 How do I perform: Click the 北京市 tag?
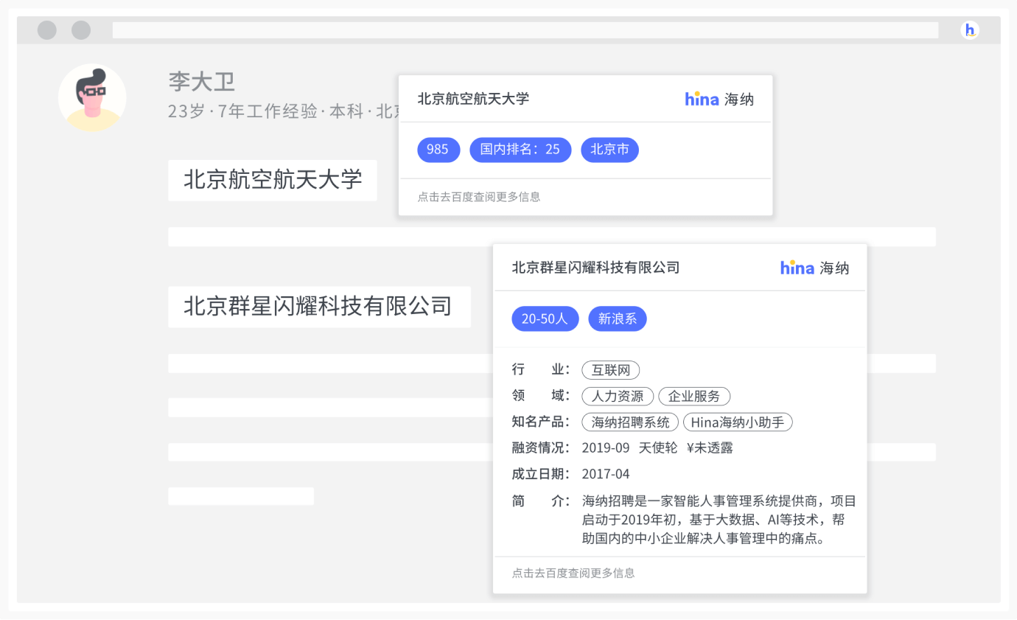point(609,150)
